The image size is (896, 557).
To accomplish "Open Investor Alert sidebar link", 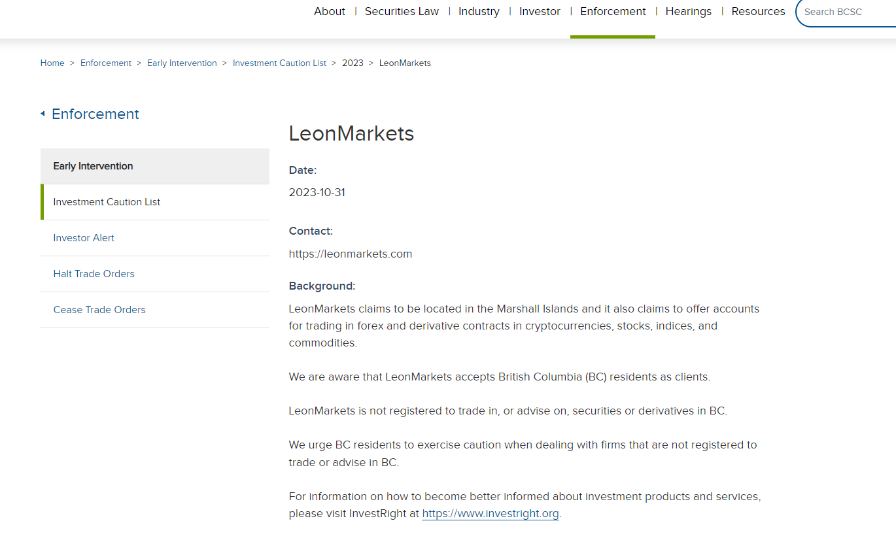I will (x=84, y=238).
